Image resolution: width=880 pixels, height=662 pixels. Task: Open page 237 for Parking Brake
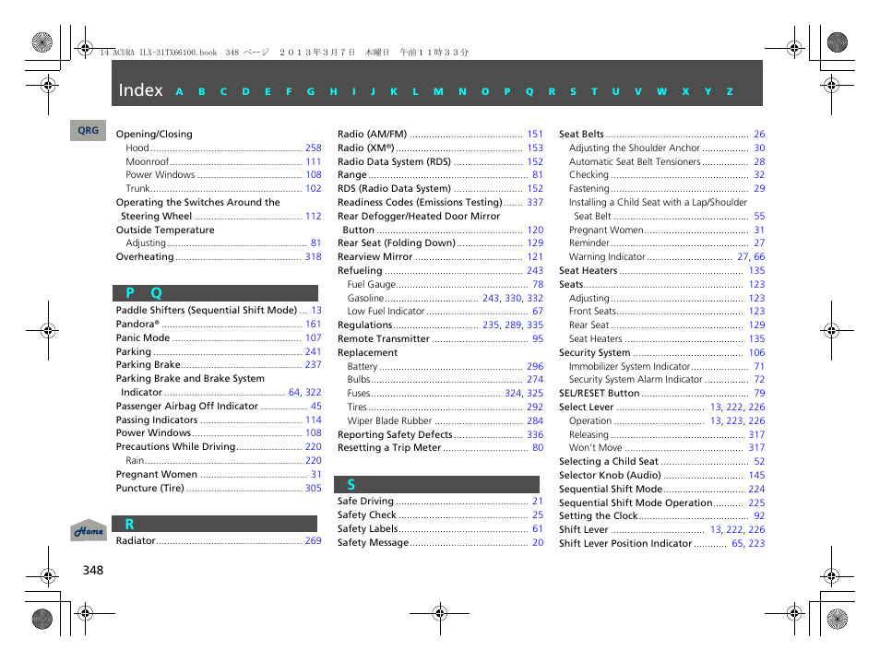[313, 364]
